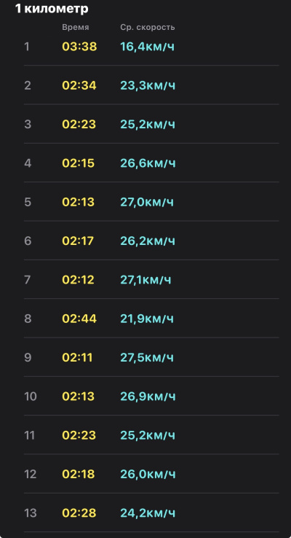Select the 02:17 time in split 6
The width and height of the screenshot is (291, 538).
tap(78, 241)
